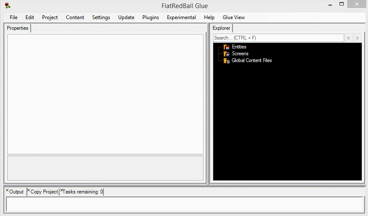
Task: Close the FlatRedBall Glue window
Action: click(357, 4)
